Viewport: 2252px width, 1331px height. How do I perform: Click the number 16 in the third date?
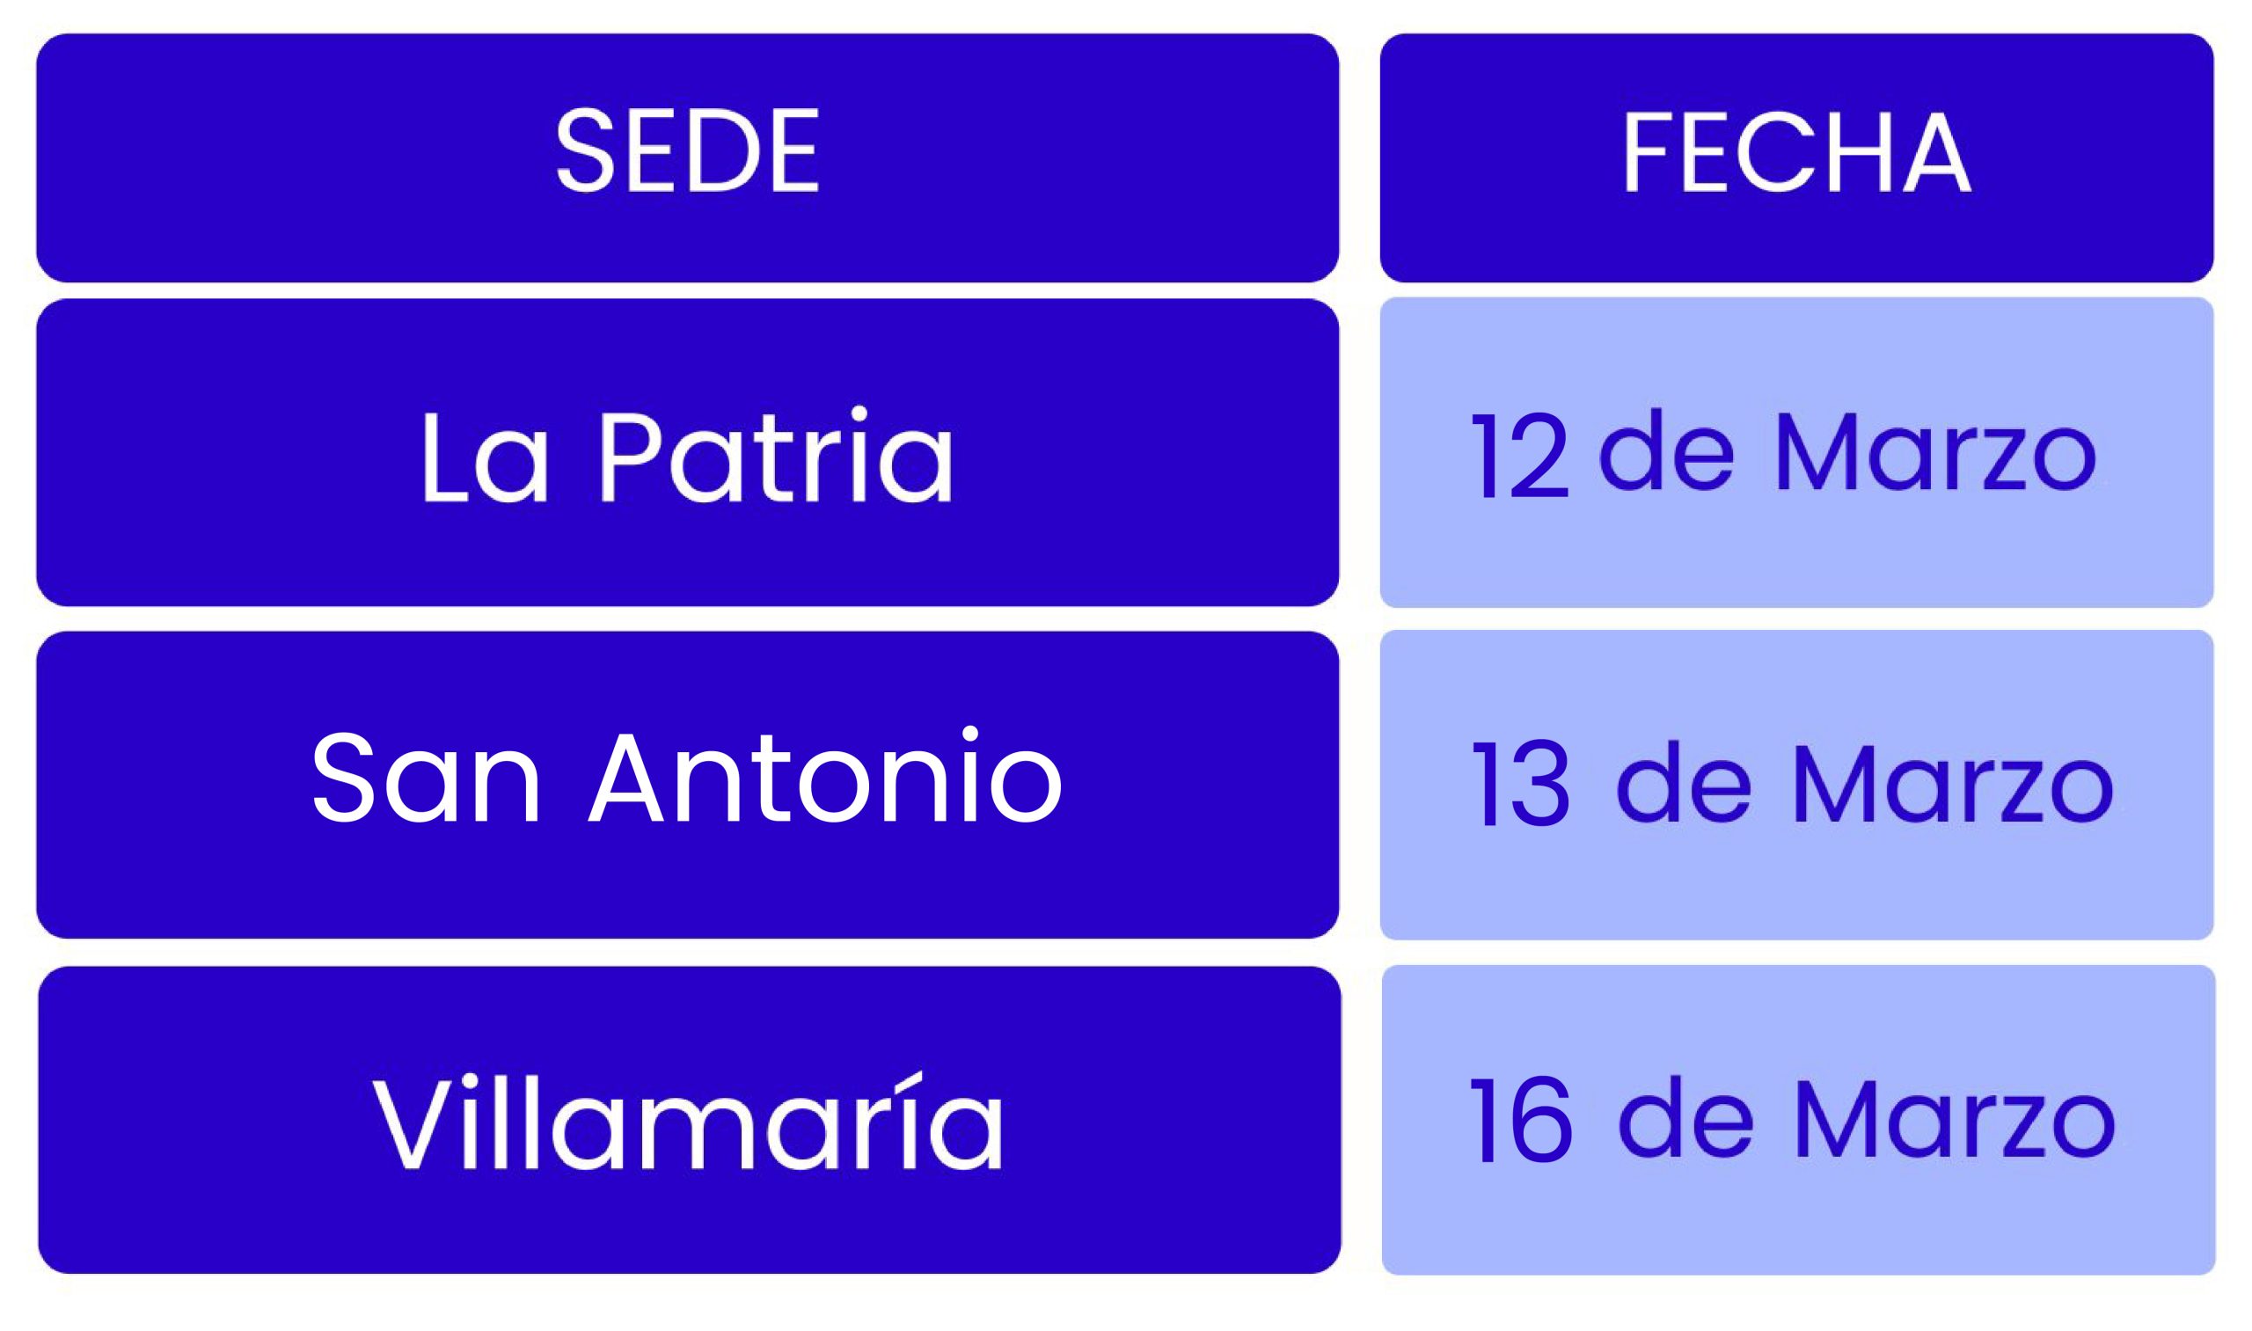1521,1119
